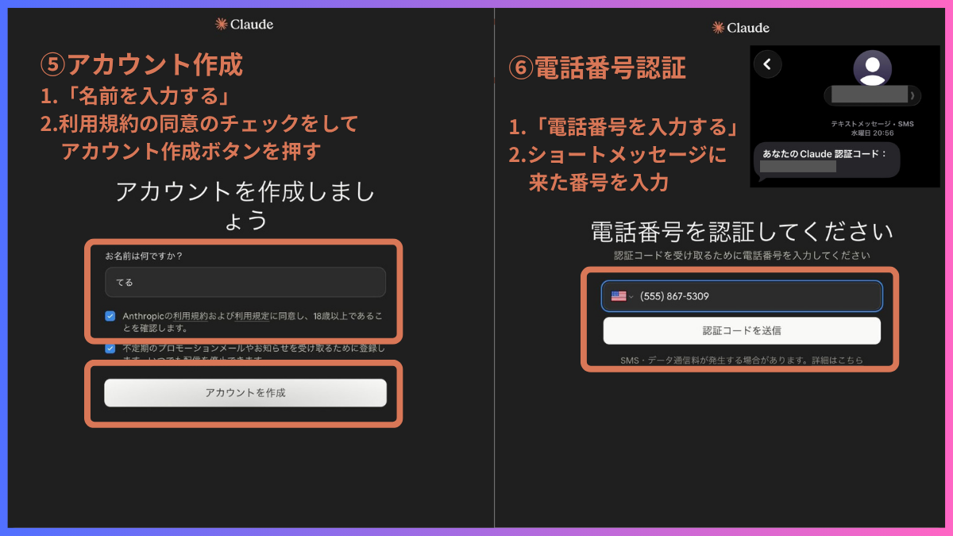This screenshot has width=953, height=536.
Task: Tap the あなたのClaude 認証コード message bubble
Action: tap(826, 160)
